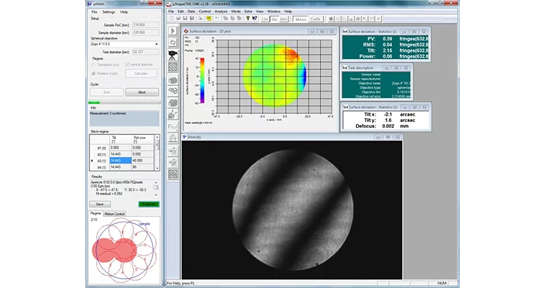Click the Save floppy disk toolbar icon
The width and height of the screenshot is (545, 288).
click(185, 19)
